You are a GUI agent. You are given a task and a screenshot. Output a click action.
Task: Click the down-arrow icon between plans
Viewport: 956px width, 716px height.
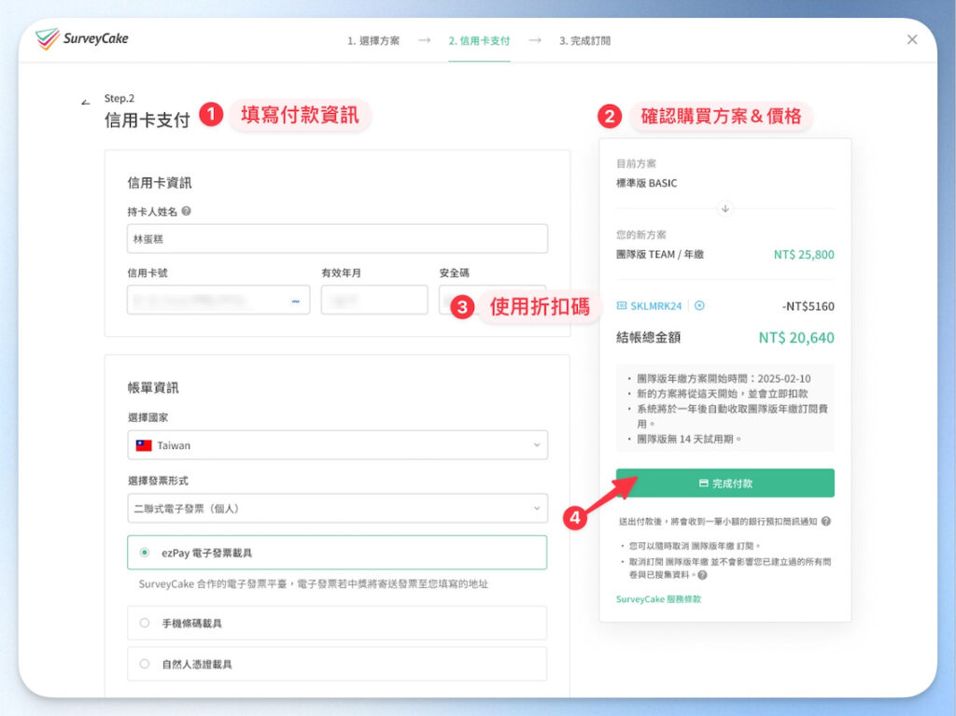click(x=724, y=208)
